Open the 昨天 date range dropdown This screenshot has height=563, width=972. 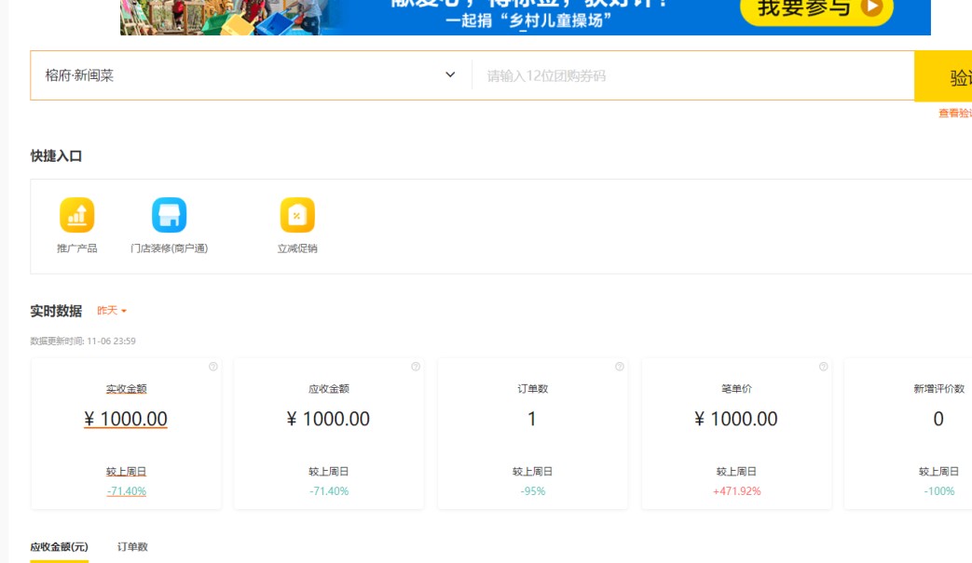click(112, 311)
